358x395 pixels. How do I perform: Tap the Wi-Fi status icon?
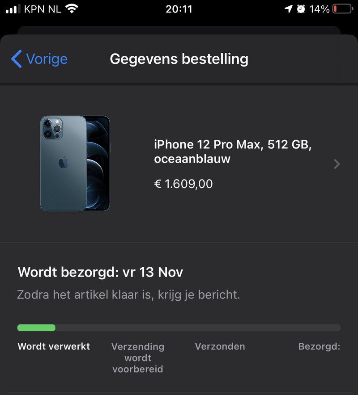click(72, 9)
